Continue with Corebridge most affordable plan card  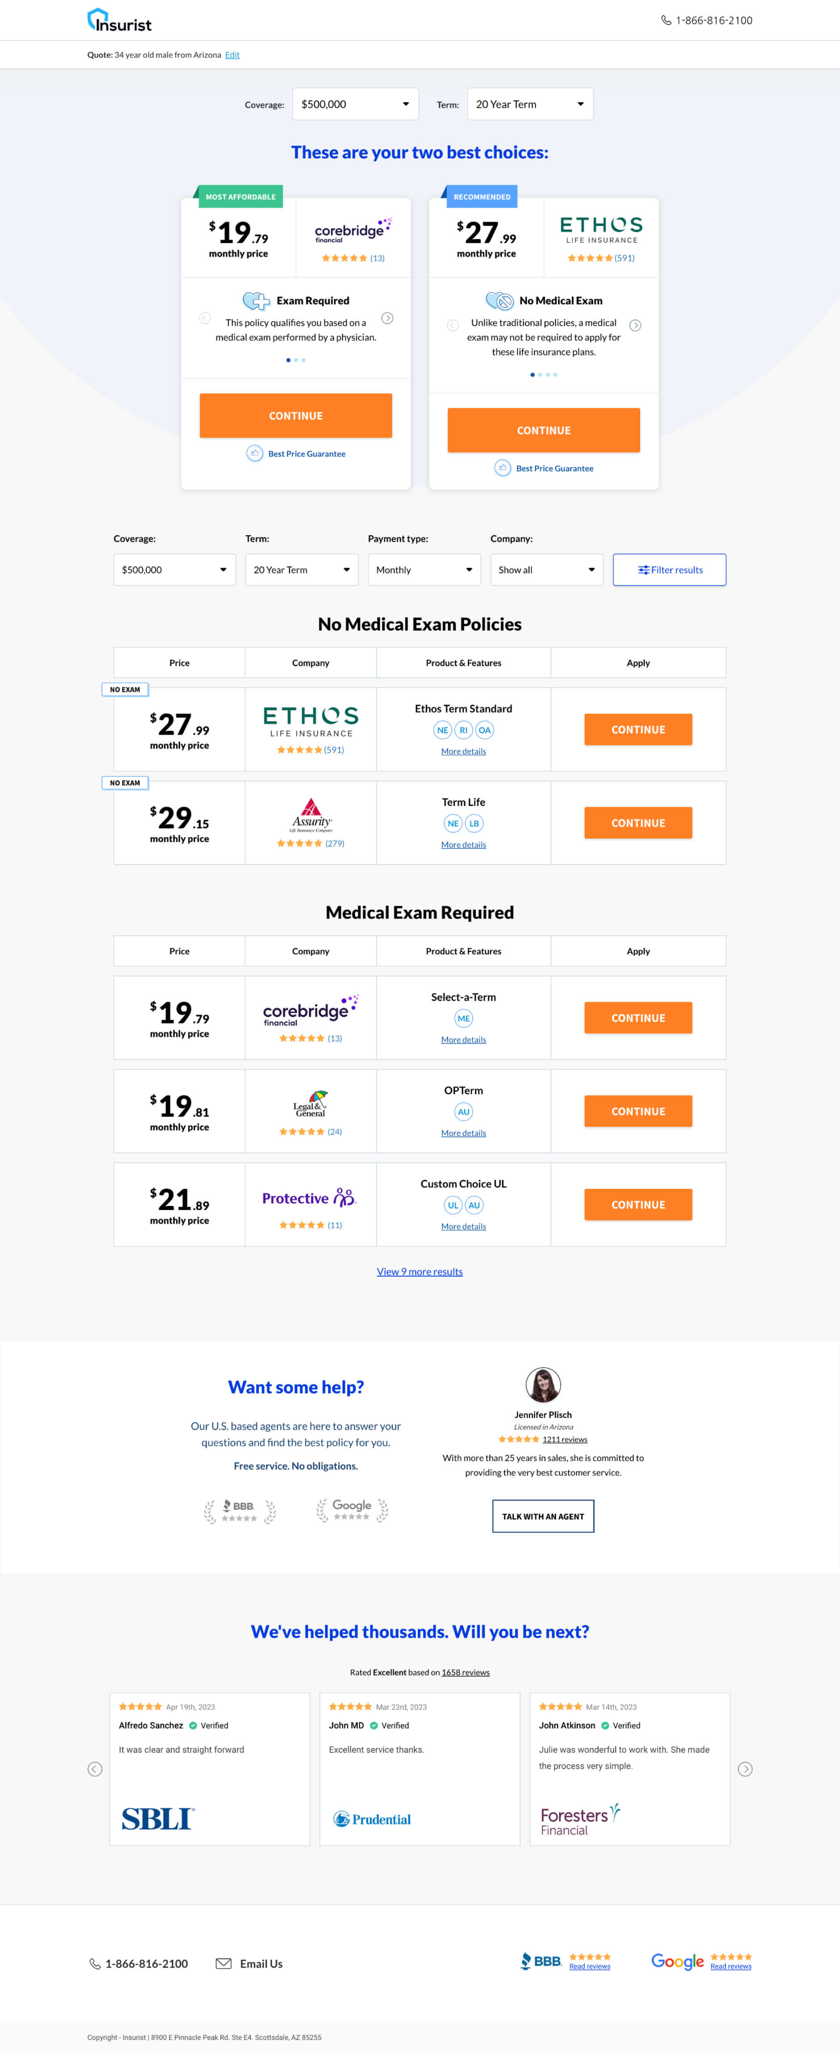click(x=296, y=415)
